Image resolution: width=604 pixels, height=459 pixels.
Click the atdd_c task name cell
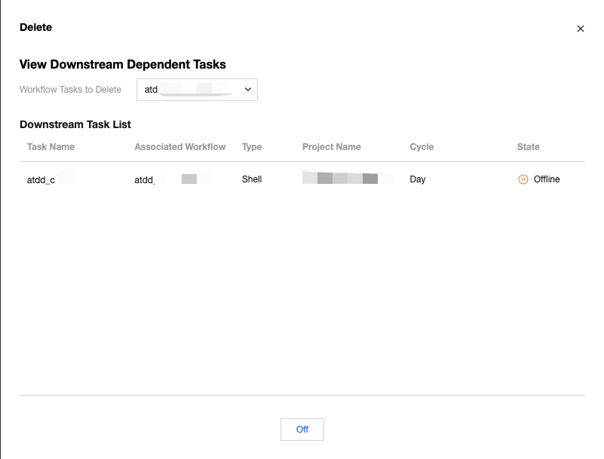pyautogui.click(x=41, y=180)
